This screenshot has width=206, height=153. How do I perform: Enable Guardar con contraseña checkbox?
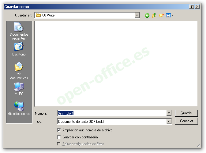click(59, 137)
